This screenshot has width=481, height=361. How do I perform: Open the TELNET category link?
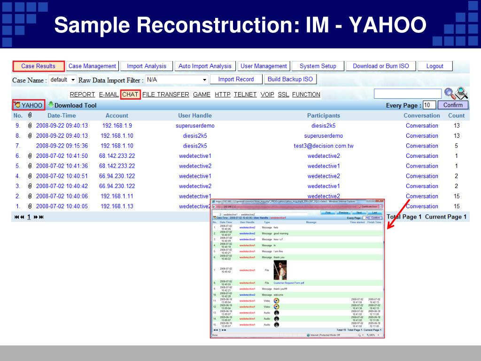coord(245,94)
